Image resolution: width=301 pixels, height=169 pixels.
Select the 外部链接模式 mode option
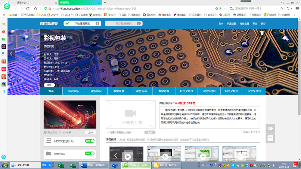click(x=123, y=23)
